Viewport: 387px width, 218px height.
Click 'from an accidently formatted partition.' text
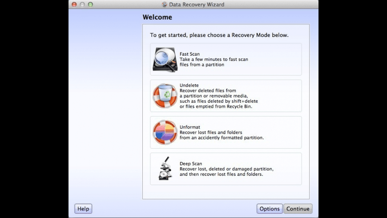point(222,138)
